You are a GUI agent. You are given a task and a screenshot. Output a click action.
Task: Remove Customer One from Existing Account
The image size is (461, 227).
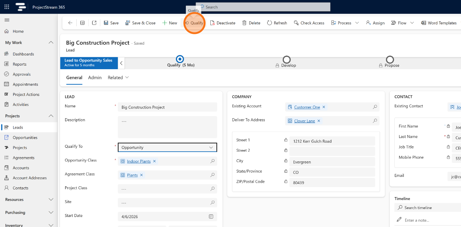(x=324, y=107)
